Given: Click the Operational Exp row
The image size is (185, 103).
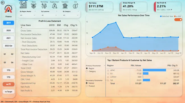Looking at the screenshot, I should [49, 83].
